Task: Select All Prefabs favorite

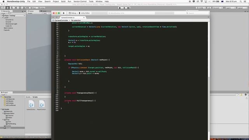Action: coord(10,103)
